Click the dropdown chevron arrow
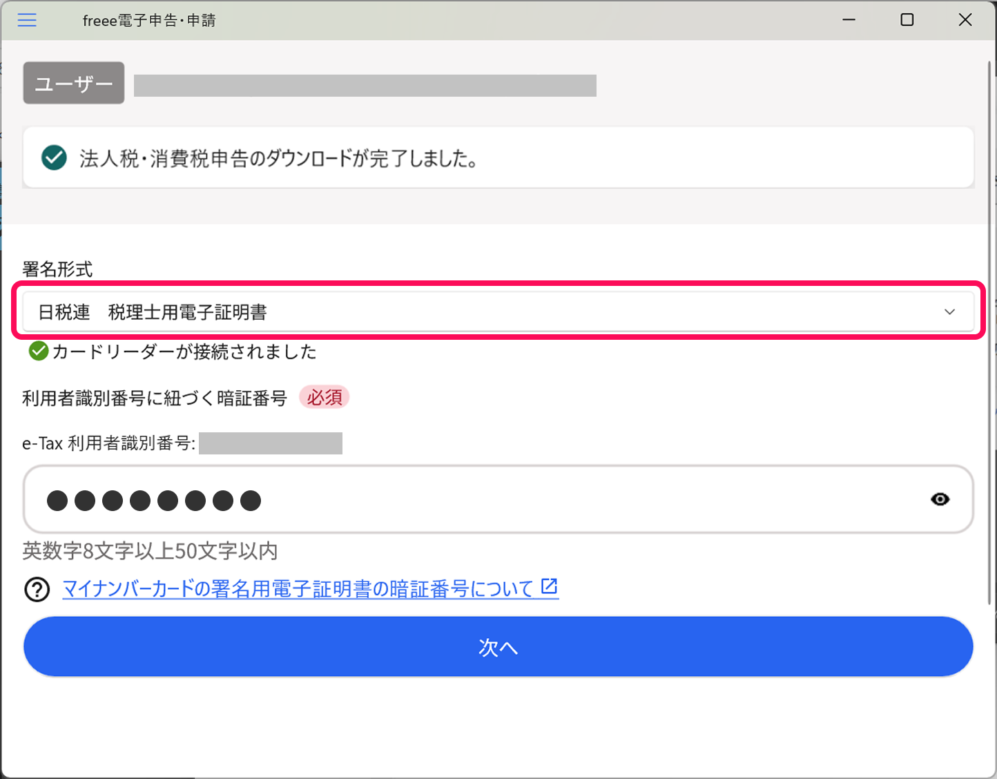This screenshot has height=779, width=997. 949,312
